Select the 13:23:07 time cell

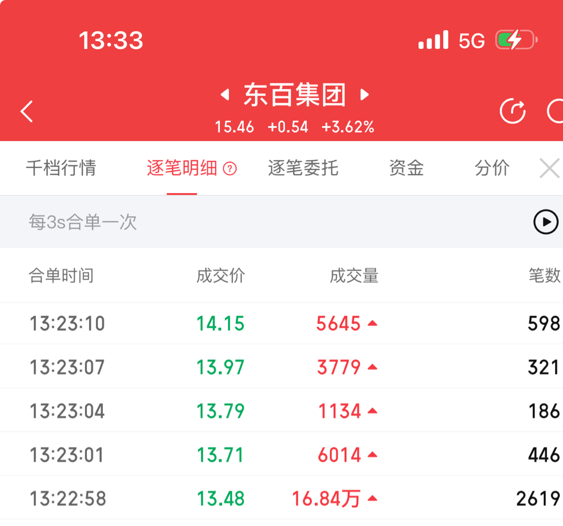point(67,367)
